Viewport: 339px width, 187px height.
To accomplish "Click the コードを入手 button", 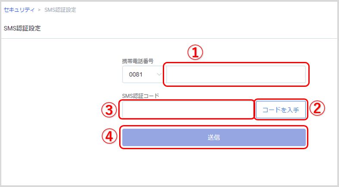I will pyautogui.click(x=281, y=110).
